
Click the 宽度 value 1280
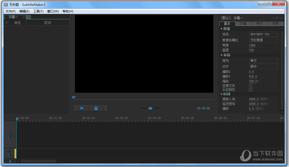coord(252,45)
